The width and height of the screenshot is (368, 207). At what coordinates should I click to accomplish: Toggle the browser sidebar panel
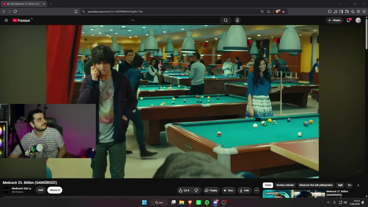341,11
